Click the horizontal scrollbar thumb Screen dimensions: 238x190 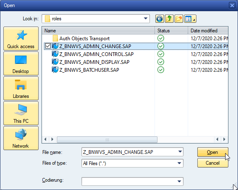click(x=107, y=139)
